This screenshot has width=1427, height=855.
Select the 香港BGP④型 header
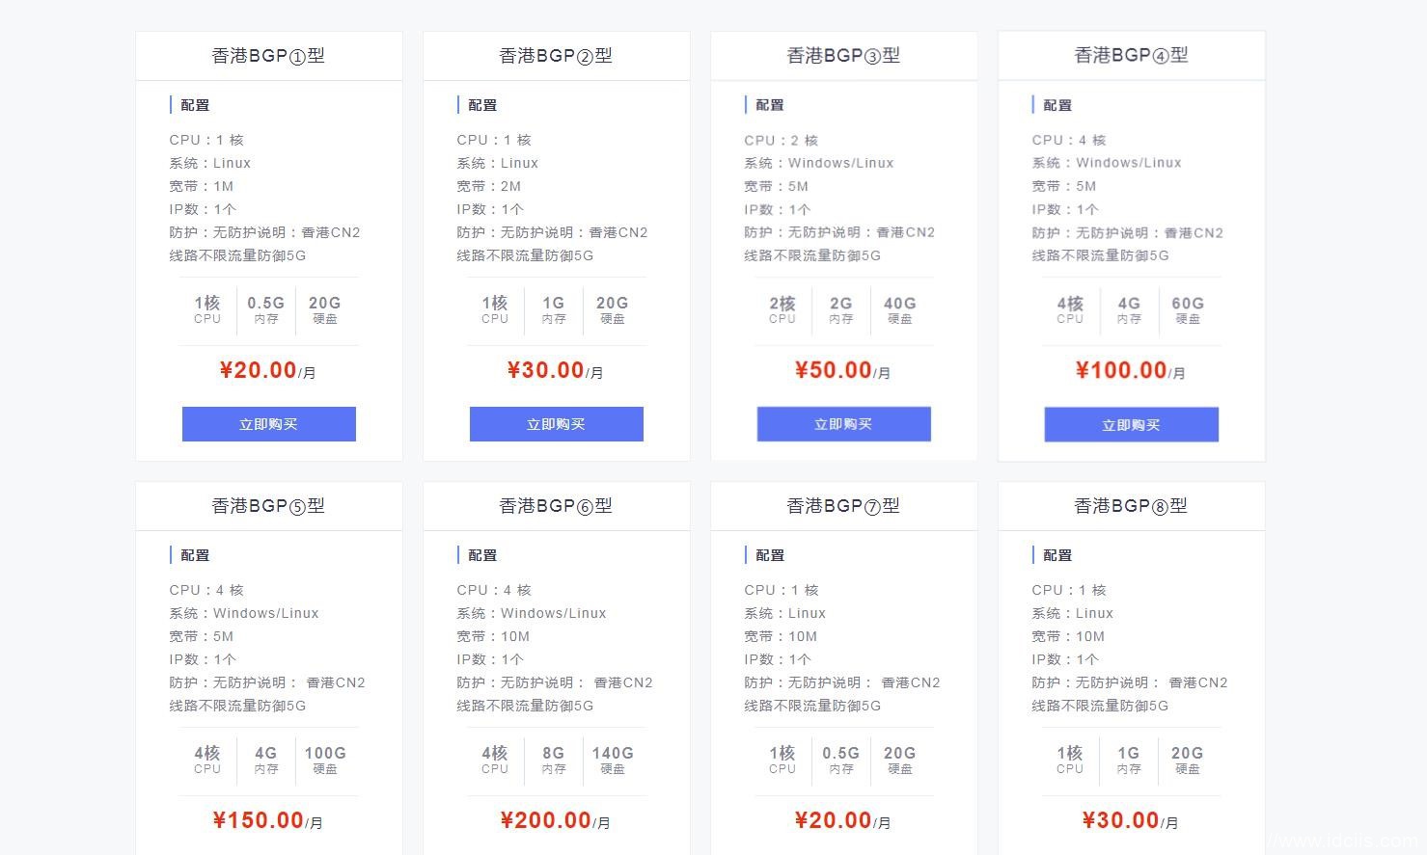click(x=1131, y=56)
